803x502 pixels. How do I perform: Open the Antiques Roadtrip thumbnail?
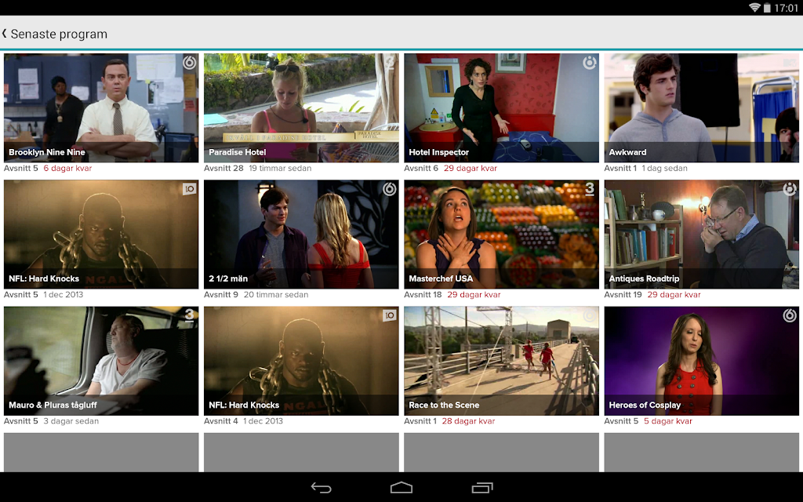pyautogui.click(x=702, y=234)
